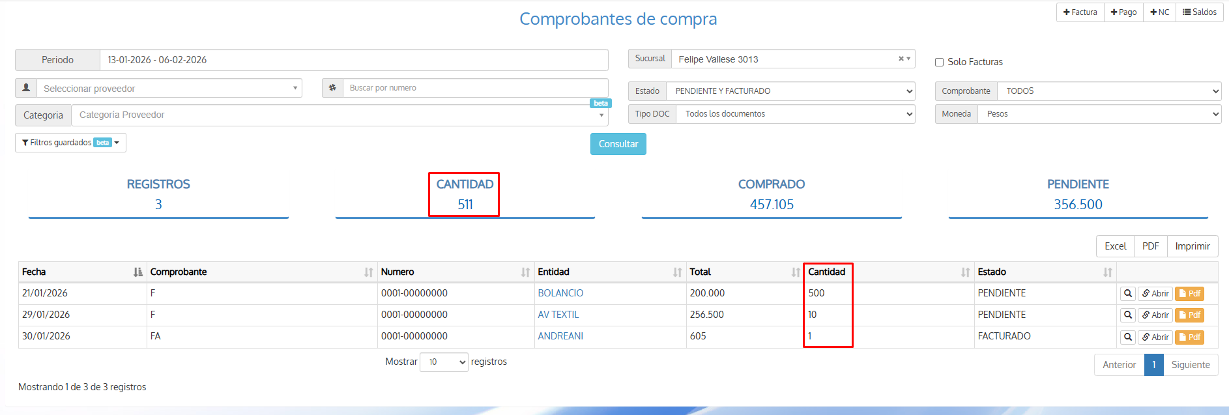
Task: Expand the Filtros guardados menu
Action: click(70, 143)
